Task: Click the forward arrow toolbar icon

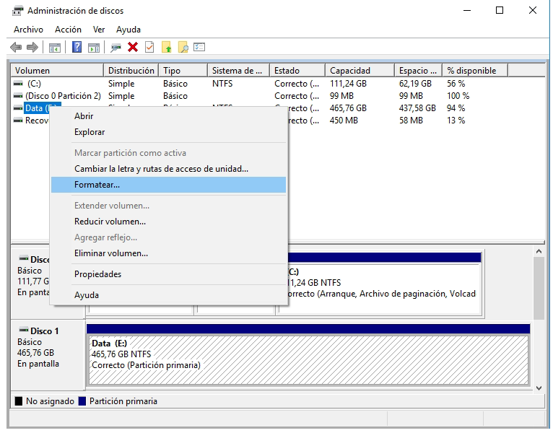Action: (x=32, y=48)
